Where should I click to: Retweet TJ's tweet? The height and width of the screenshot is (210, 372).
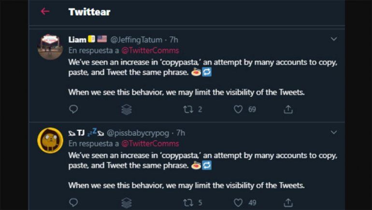pyautogui.click(x=188, y=203)
